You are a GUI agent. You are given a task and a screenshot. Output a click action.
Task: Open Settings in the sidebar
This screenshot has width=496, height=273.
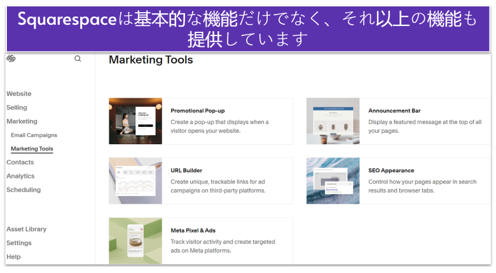[x=19, y=243]
